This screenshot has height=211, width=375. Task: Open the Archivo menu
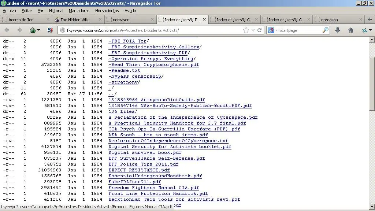point(9,11)
